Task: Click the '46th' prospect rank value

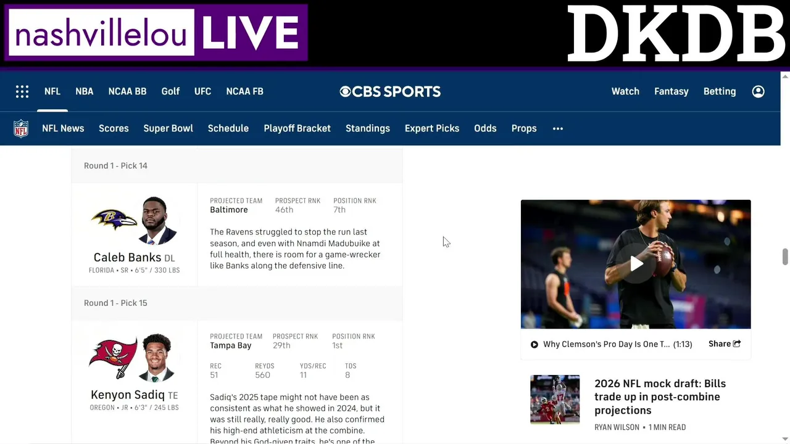Action: tap(284, 210)
